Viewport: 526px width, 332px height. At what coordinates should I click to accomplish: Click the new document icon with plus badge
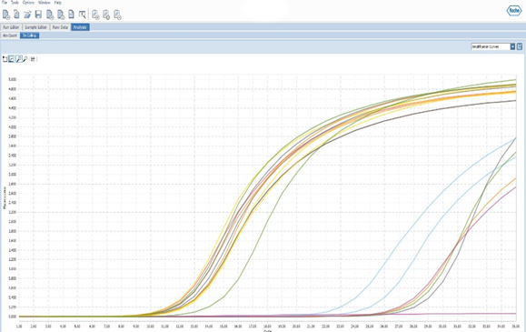(6, 15)
